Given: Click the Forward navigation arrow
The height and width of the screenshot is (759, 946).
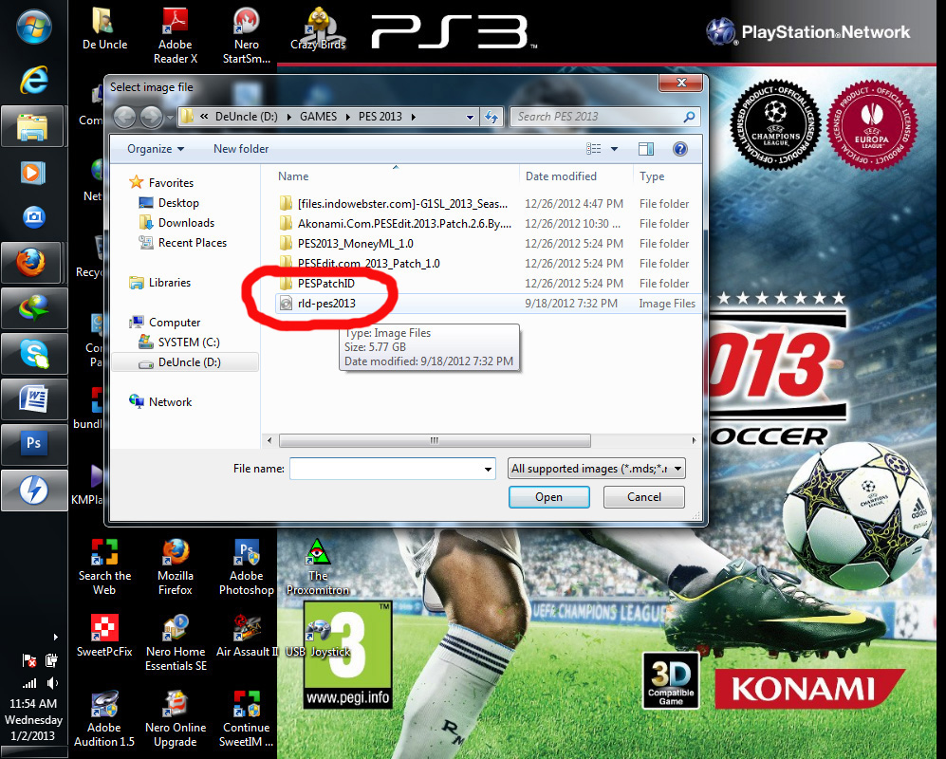Looking at the screenshot, I should coord(151,117).
